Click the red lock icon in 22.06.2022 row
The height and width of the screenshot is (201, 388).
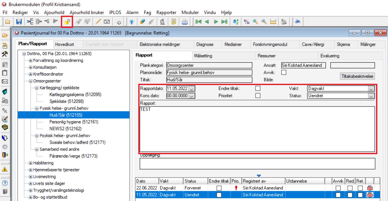coord(370,188)
